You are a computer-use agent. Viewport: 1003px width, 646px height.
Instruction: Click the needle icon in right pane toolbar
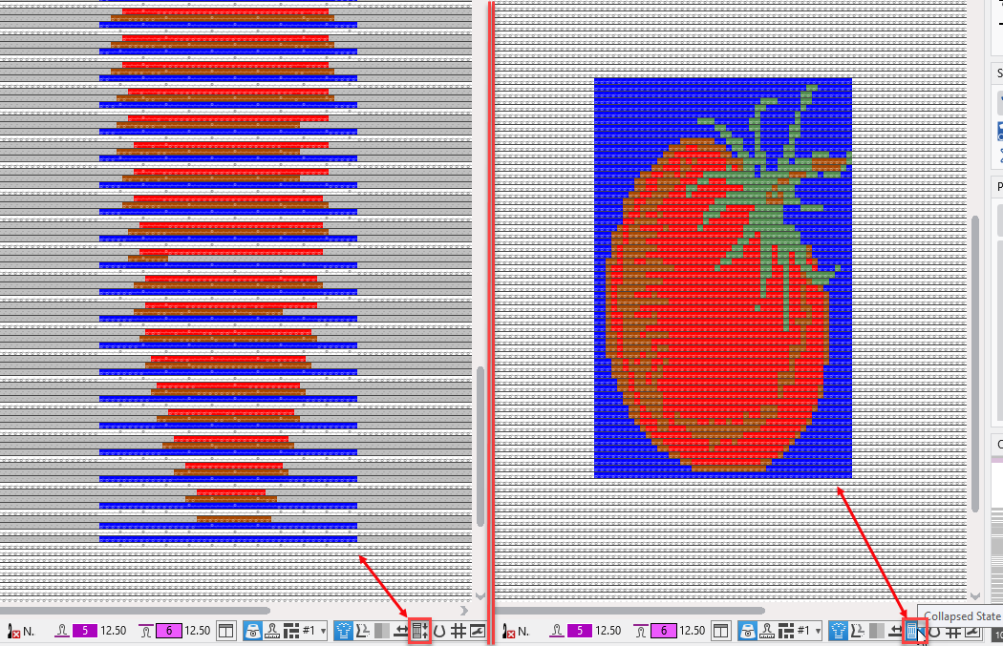click(x=507, y=631)
